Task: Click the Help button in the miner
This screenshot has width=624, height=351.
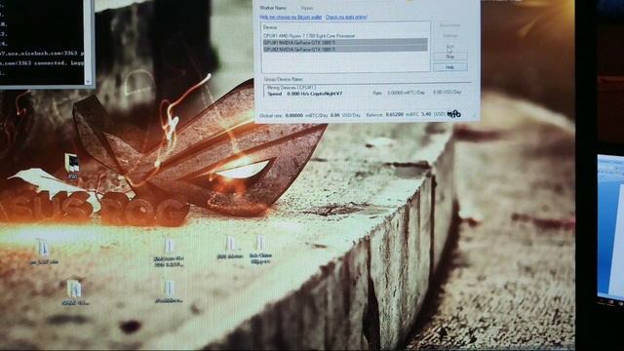Action: click(450, 67)
